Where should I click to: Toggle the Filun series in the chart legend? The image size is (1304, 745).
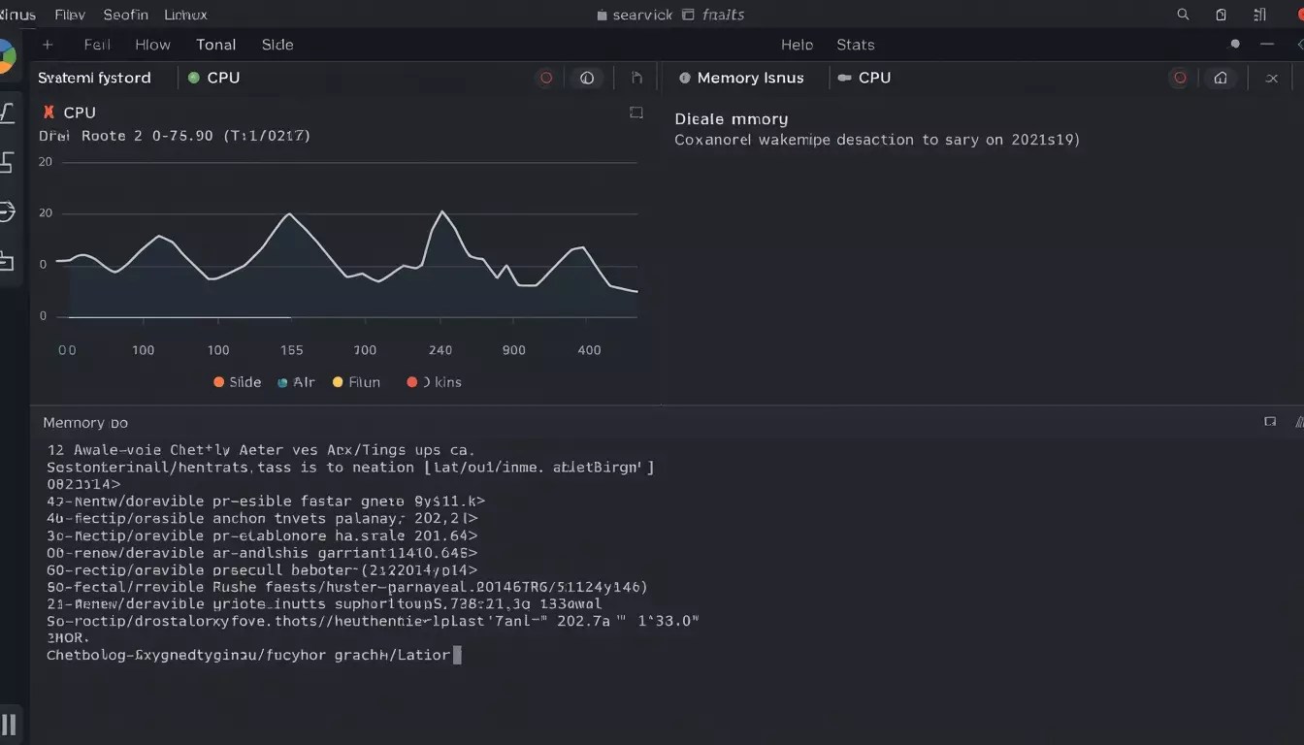[356, 382]
